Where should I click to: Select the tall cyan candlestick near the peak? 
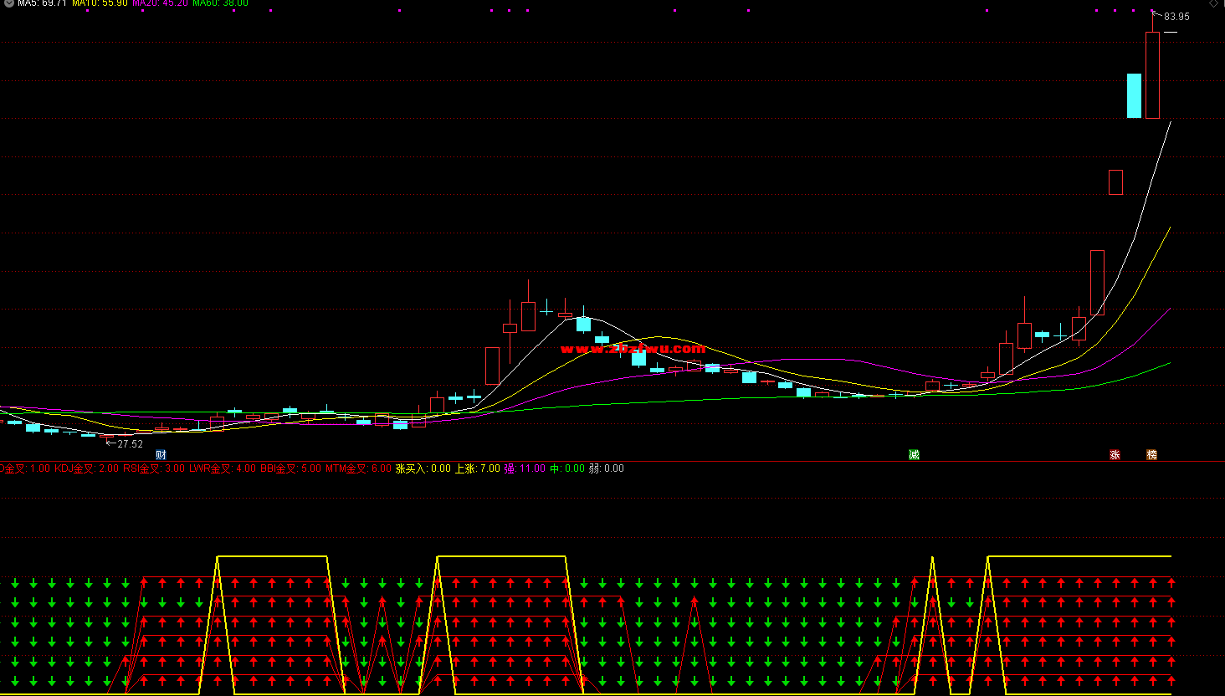(x=1134, y=95)
